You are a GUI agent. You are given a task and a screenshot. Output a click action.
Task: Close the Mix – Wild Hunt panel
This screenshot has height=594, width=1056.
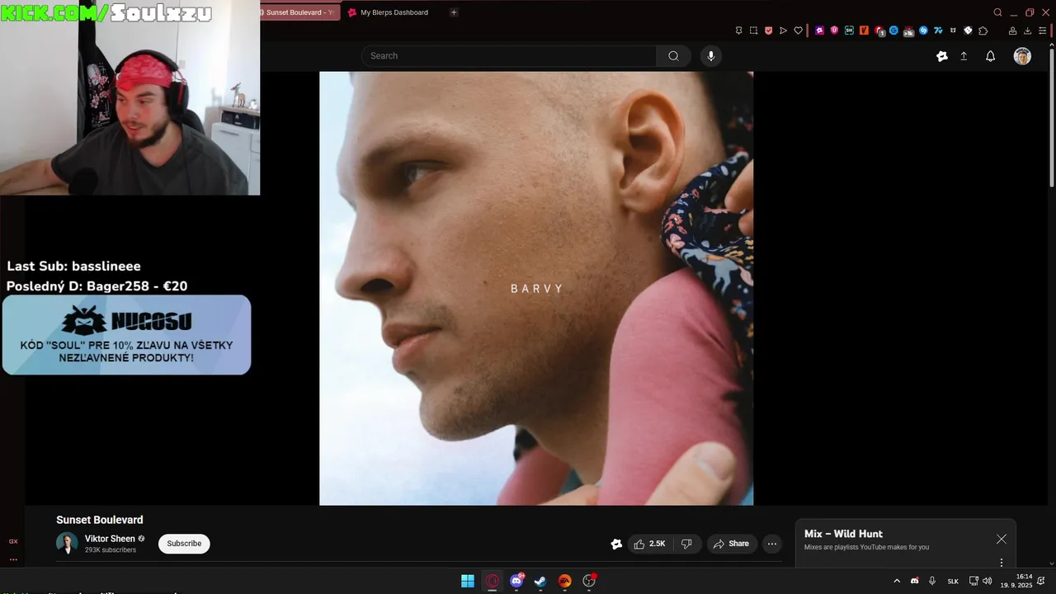pyautogui.click(x=1001, y=539)
